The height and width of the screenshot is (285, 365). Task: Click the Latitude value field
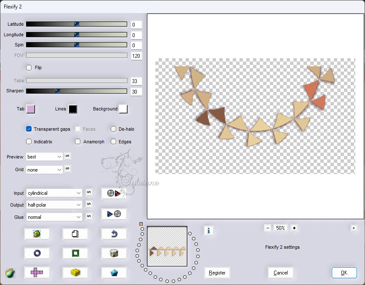click(x=136, y=25)
